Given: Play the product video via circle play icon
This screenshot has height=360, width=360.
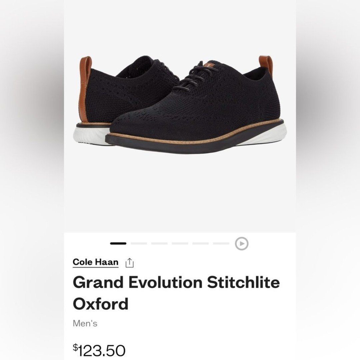Looking at the screenshot, I should [x=242, y=243].
